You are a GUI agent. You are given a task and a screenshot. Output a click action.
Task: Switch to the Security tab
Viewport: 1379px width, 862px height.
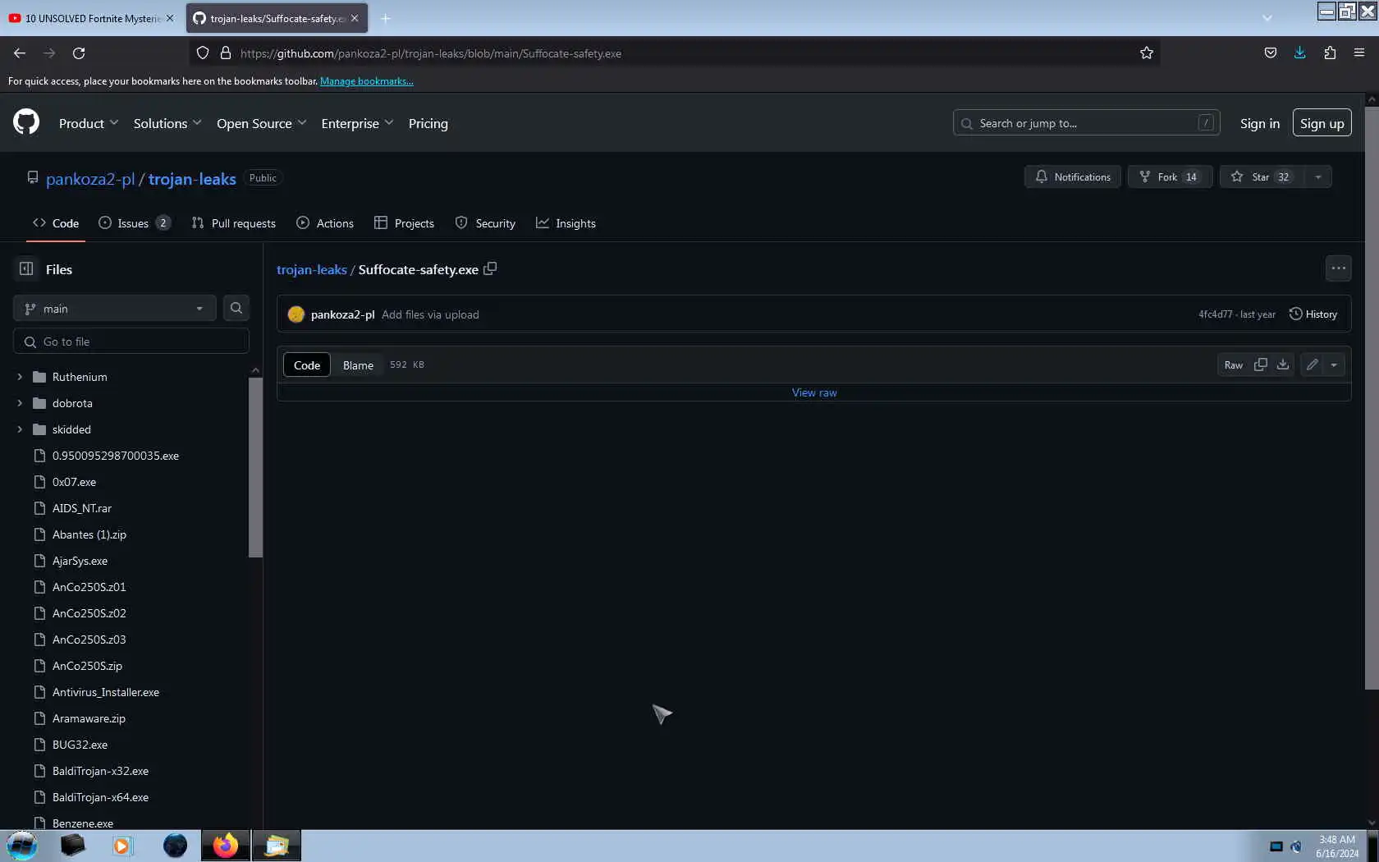(485, 223)
